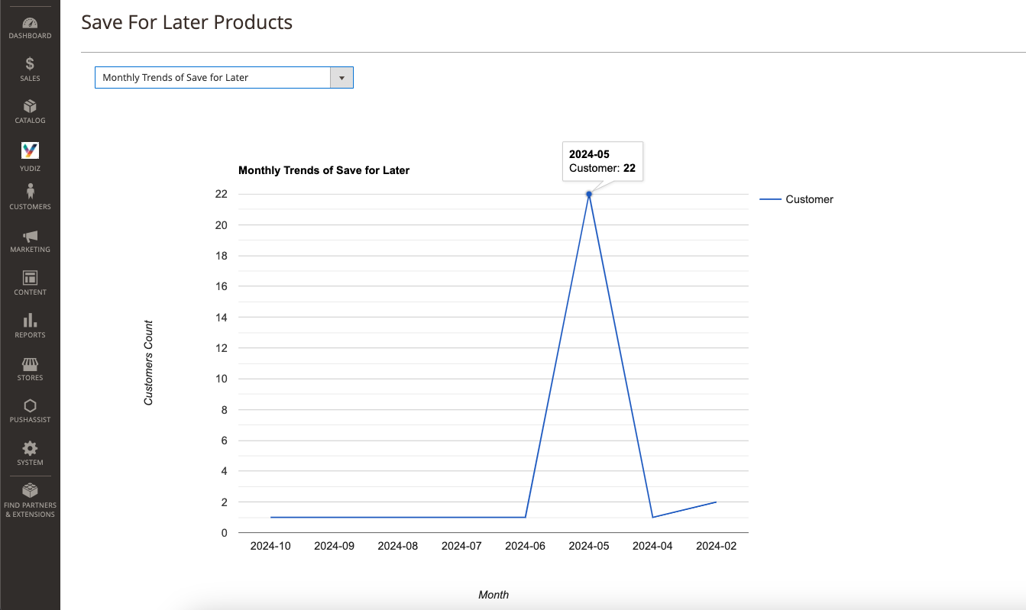Click the 10 value on y-axis
The height and width of the screenshot is (610, 1026).
pyautogui.click(x=222, y=379)
